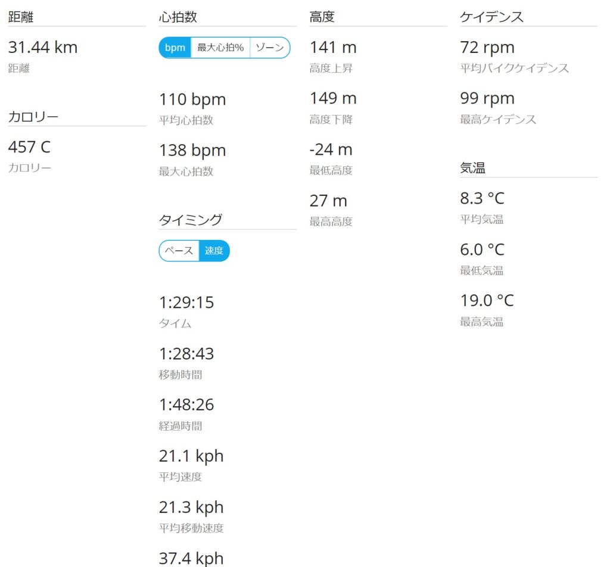The width and height of the screenshot is (610, 567).
Task: Click the 21.1 kph average speed
Action: tap(191, 457)
